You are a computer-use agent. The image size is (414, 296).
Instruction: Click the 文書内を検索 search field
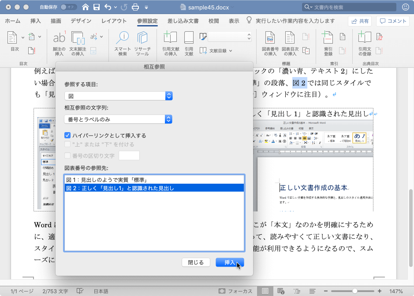[x=349, y=7]
